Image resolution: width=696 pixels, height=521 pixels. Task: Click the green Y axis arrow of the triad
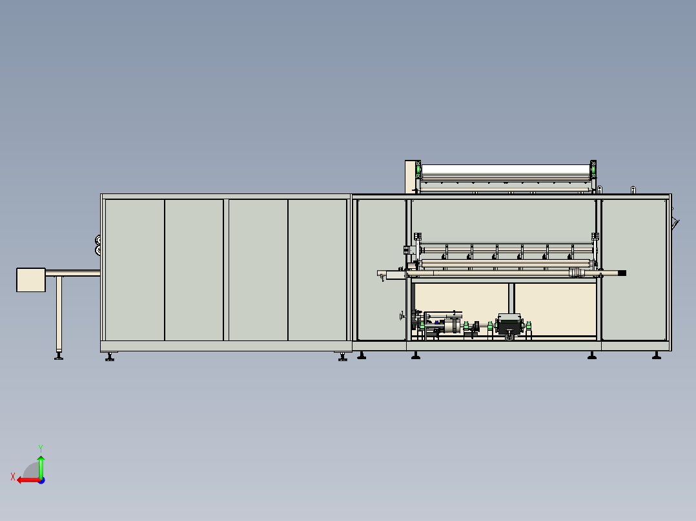click(41, 466)
